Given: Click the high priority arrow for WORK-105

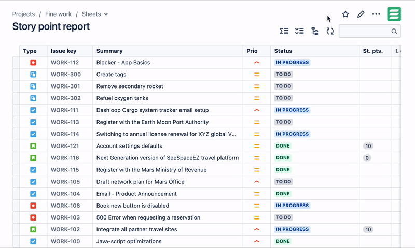Looking at the screenshot, I should [256, 182].
